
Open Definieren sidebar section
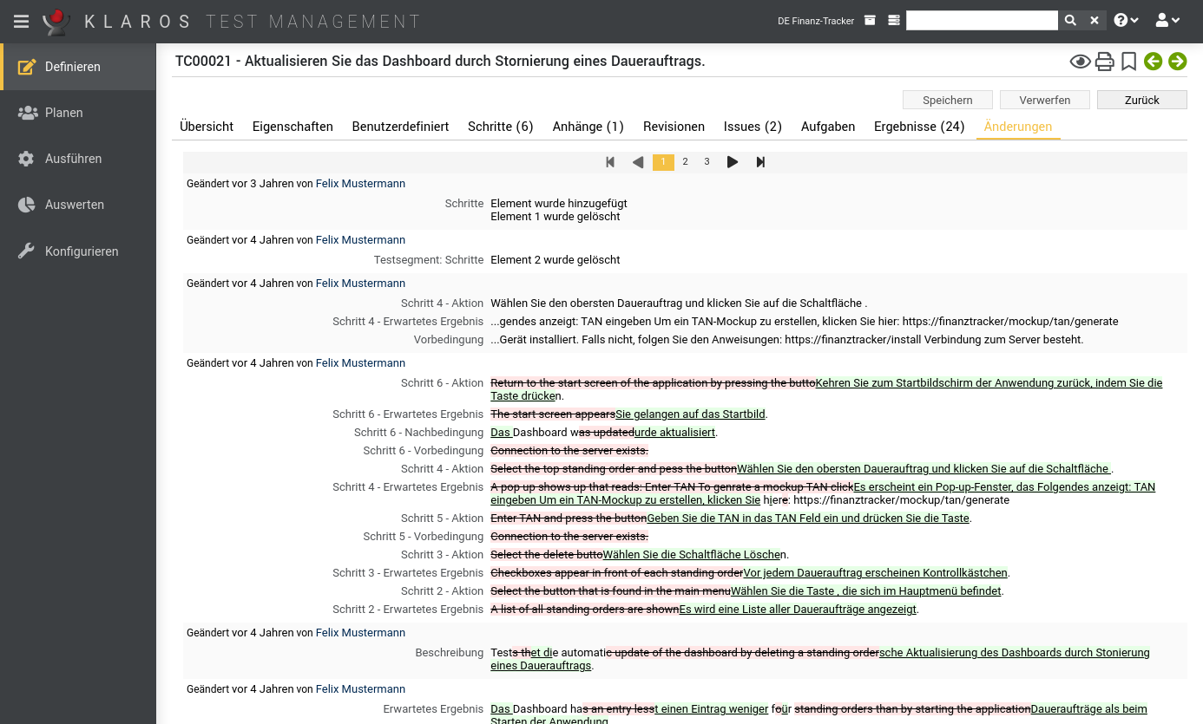(x=78, y=67)
